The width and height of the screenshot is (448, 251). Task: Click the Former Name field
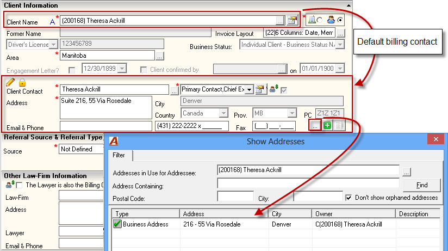[x=135, y=32]
